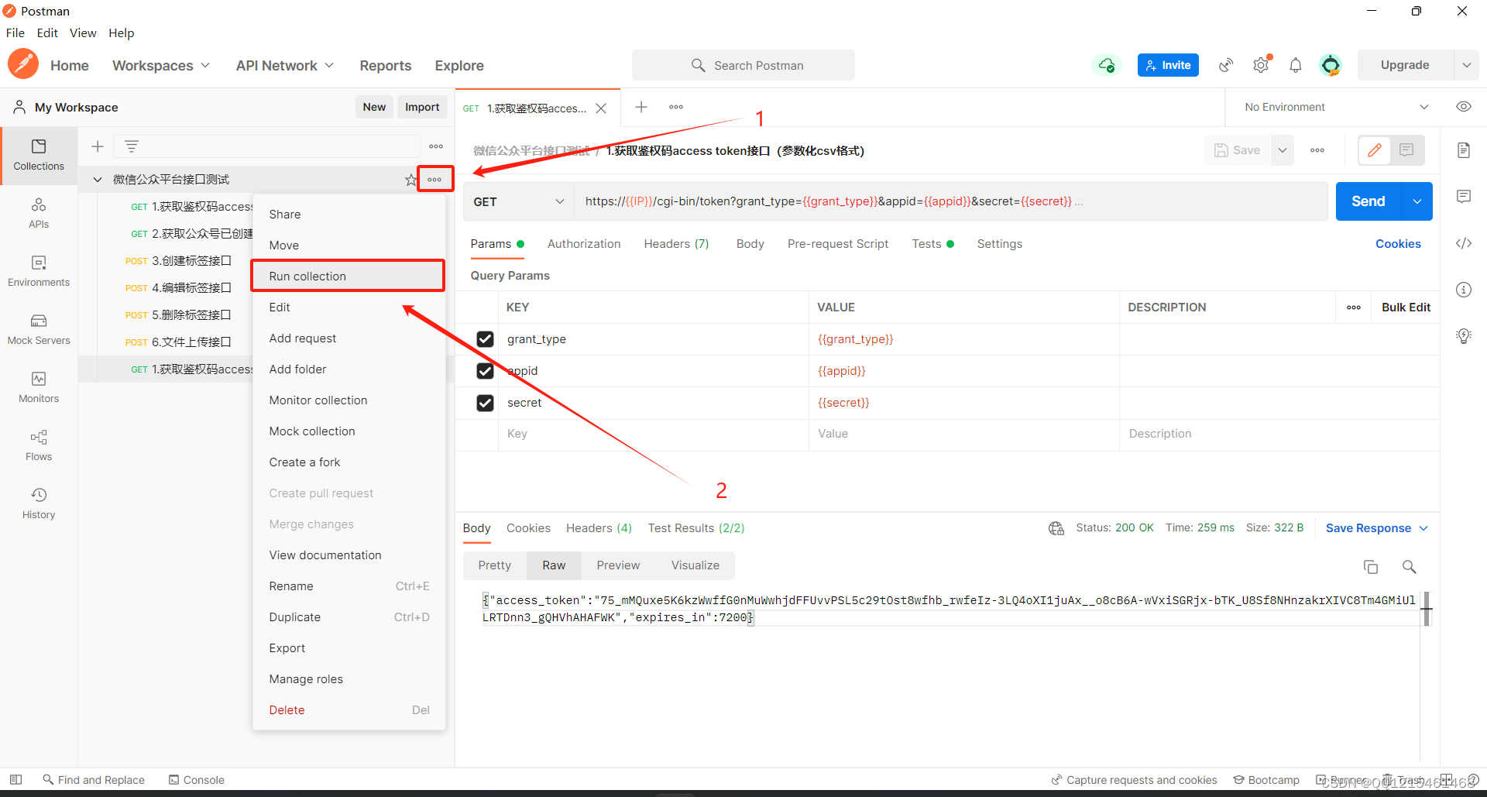1487x797 pixels.
Task: Select the POST 6.文件上传接口 request
Action: click(178, 342)
